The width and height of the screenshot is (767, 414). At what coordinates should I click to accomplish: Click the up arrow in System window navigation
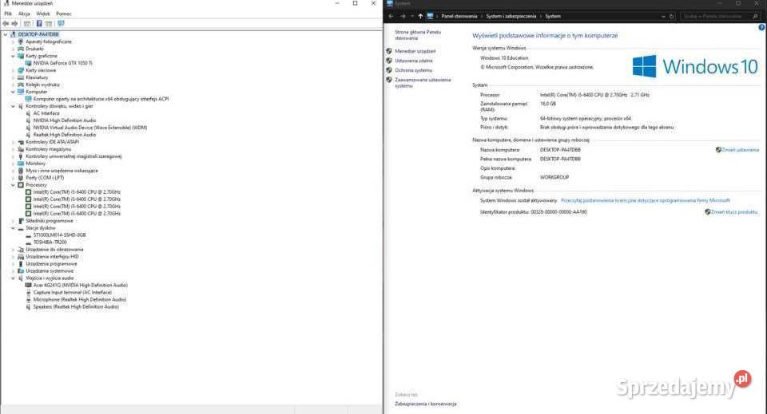420,16
